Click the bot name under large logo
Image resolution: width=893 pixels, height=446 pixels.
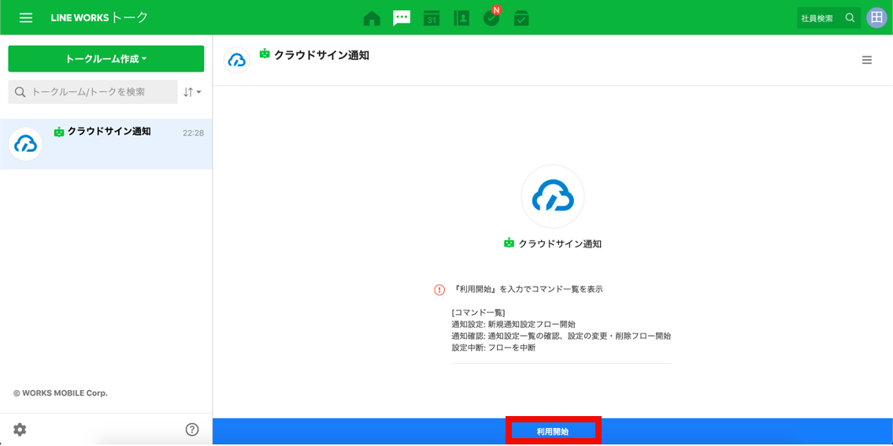point(560,243)
